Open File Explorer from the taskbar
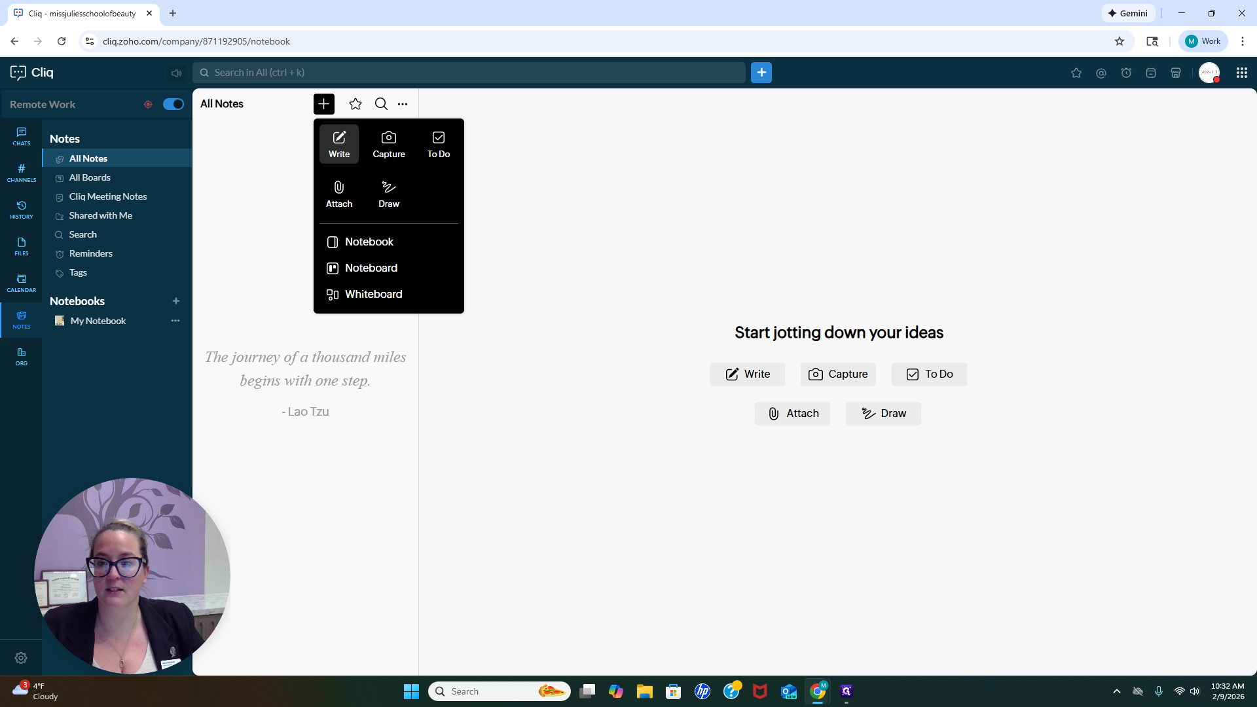The height and width of the screenshot is (707, 1257). (645, 691)
